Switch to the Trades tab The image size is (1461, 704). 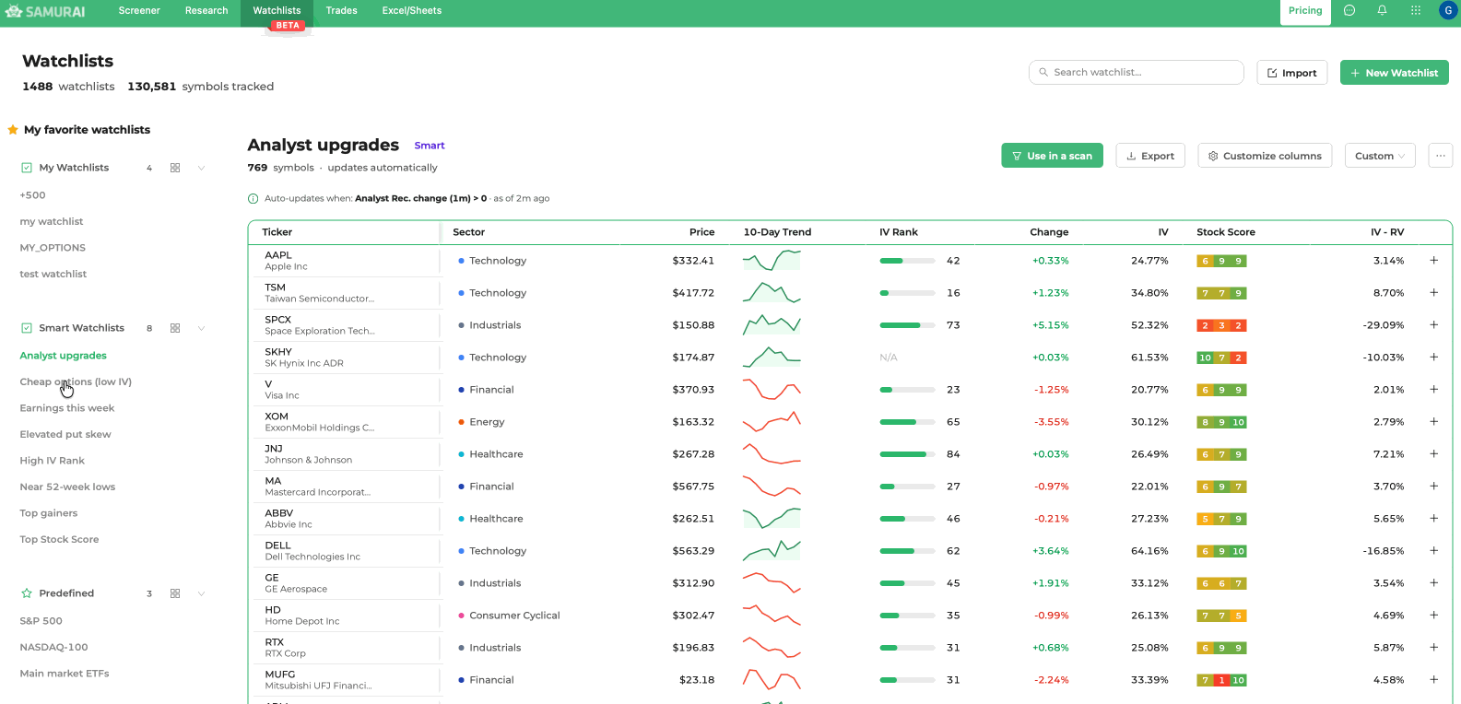point(341,11)
